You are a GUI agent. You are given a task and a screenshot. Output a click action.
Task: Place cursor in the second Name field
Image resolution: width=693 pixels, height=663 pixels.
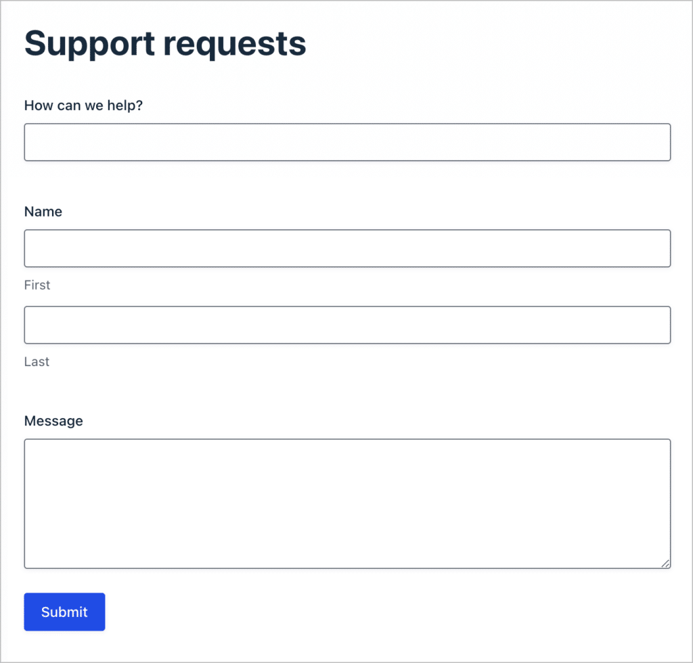[346, 325]
